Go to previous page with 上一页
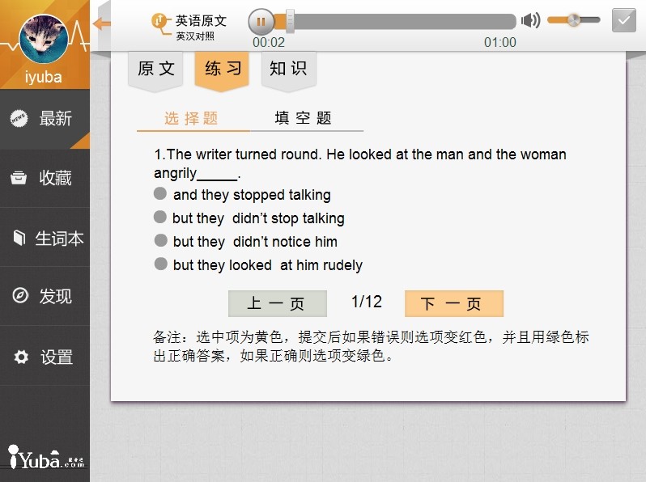Image resolution: width=646 pixels, height=482 pixels. (277, 303)
